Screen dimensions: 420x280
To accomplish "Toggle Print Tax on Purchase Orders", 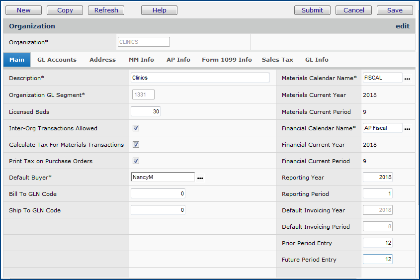I will [x=136, y=161].
